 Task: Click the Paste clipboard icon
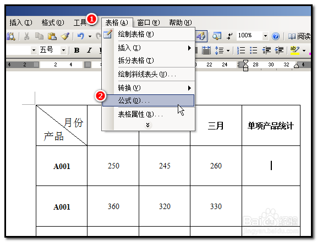(x=52, y=36)
